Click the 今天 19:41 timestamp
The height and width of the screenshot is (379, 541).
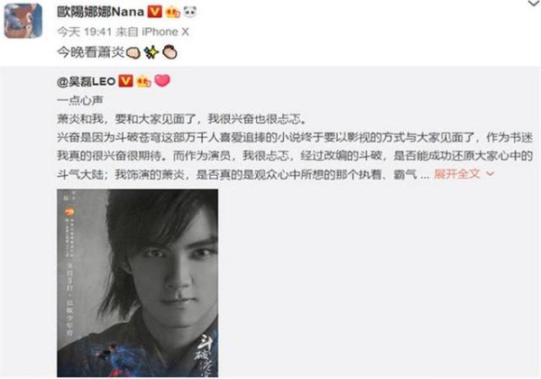[x=84, y=32]
